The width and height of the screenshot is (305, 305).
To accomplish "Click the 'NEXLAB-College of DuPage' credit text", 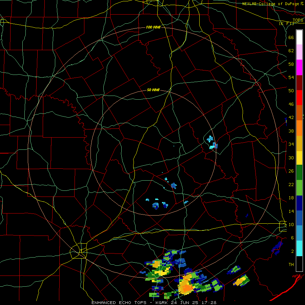I will point(271,4).
